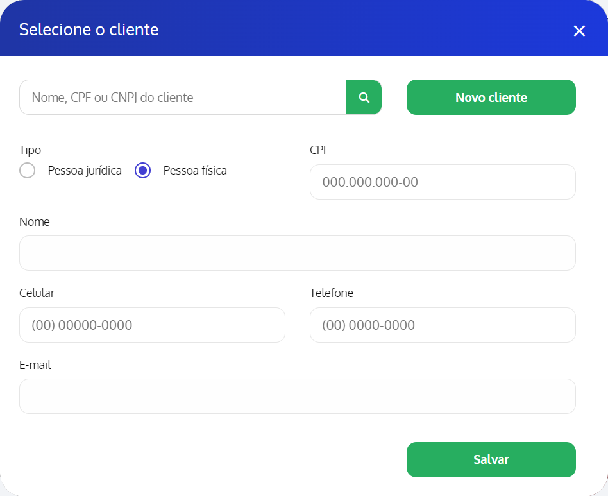Image resolution: width=608 pixels, height=496 pixels.
Task: Click the Celular phone number field
Action: tap(152, 325)
